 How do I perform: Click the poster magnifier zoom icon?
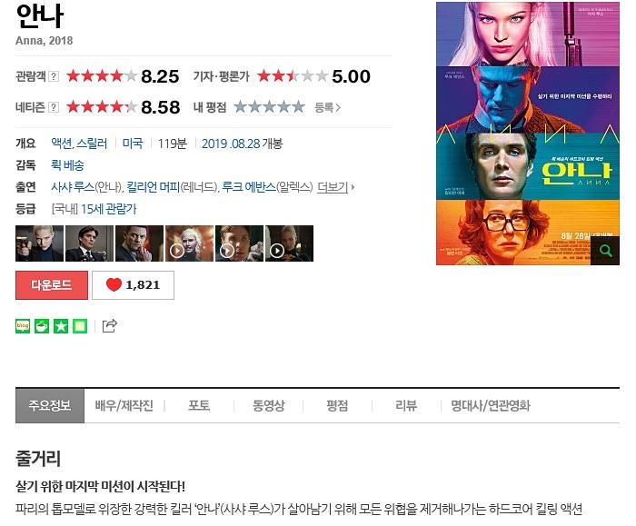[x=605, y=251]
